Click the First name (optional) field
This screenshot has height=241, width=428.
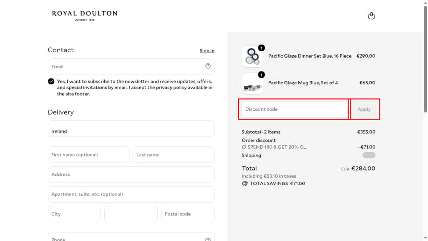88,155
